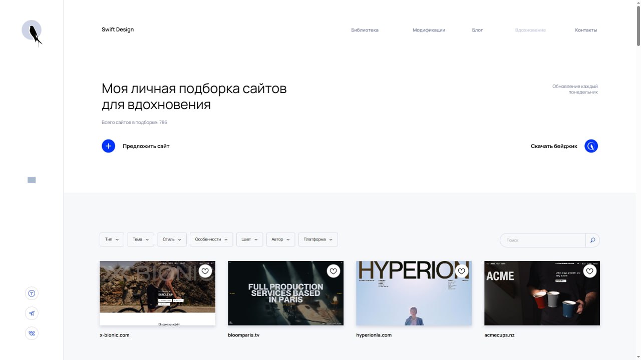
Task: Click the blue badge download icon
Action: click(591, 146)
